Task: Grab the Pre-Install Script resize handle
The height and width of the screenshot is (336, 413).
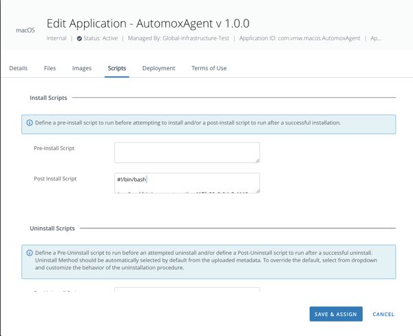Action: pyautogui.click(x=257, y=160)
